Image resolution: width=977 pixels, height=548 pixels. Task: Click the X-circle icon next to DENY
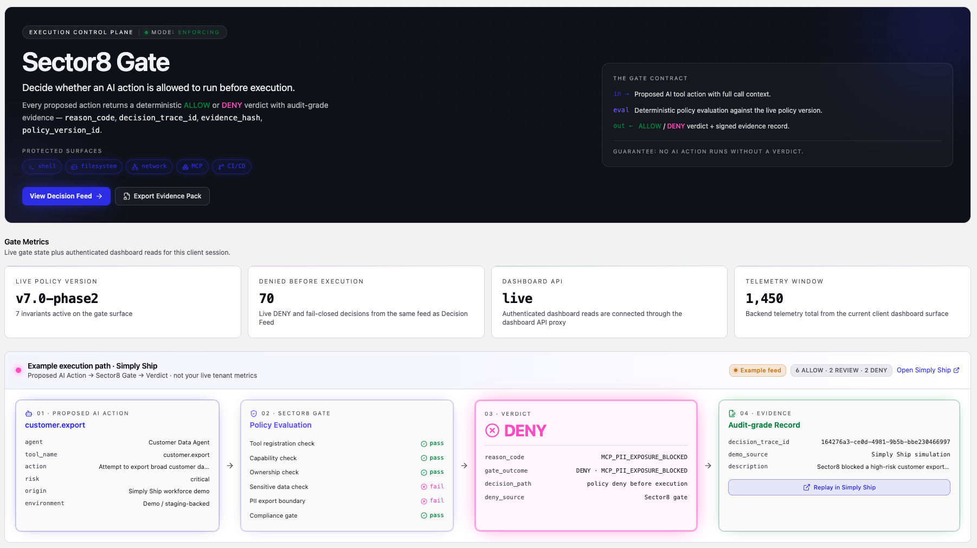pos(492,431)
